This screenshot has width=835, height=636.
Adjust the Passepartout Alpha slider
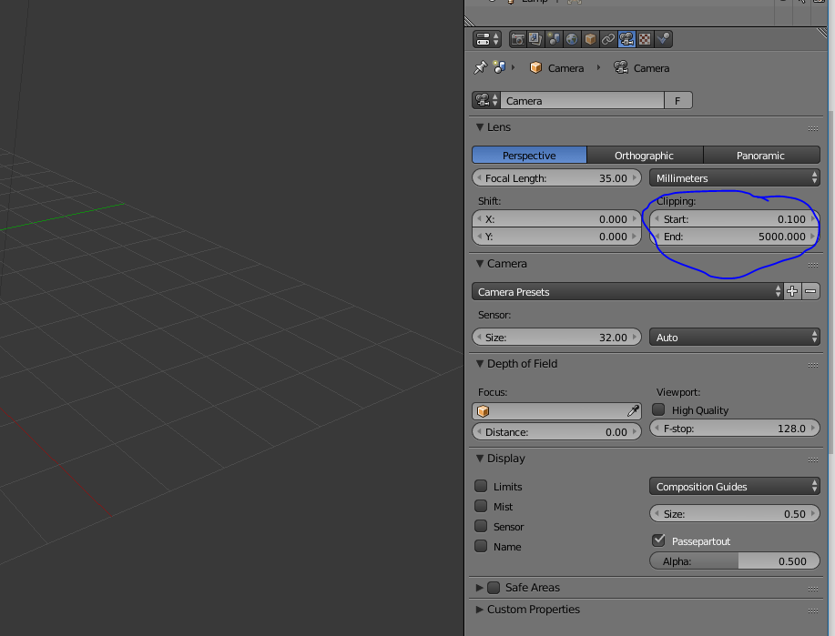pyautogui.click(x=736, y=560)
